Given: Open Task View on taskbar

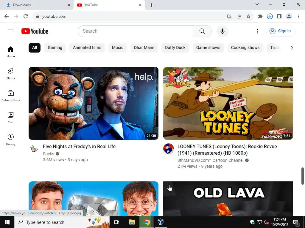Looking at the screenshot, I should pos(117,222).
